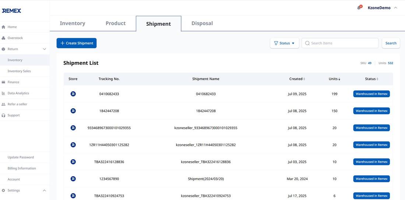Click units value 199
405x200 pixels.
(334, 94)
